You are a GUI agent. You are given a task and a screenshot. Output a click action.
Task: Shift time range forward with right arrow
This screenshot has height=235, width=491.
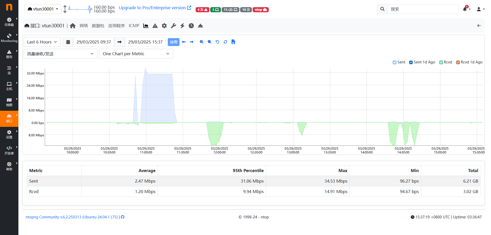click(192, 42)
